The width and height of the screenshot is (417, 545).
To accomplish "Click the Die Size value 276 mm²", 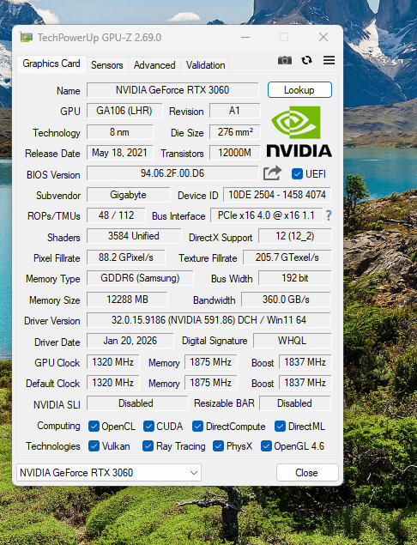I will tap(234, 132).
